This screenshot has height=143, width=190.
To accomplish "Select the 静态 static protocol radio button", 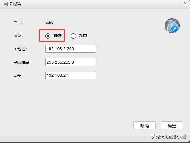I will click(48, 36).
